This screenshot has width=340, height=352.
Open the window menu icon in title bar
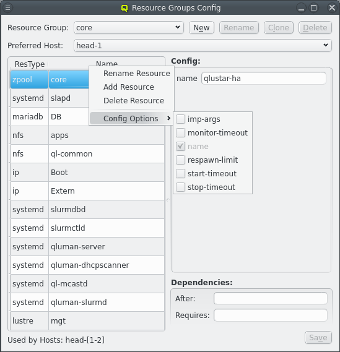(x=7, y=8)
